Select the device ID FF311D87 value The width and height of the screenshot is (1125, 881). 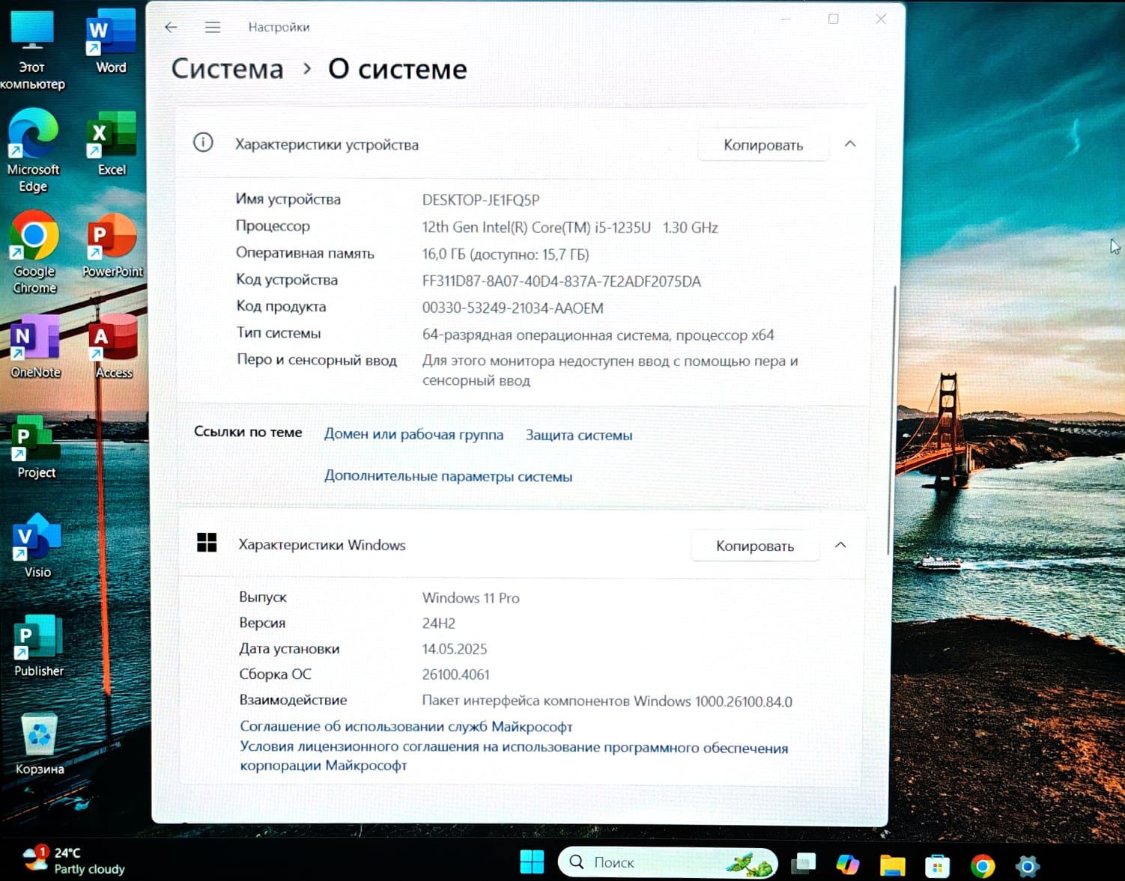click(562, 281)
